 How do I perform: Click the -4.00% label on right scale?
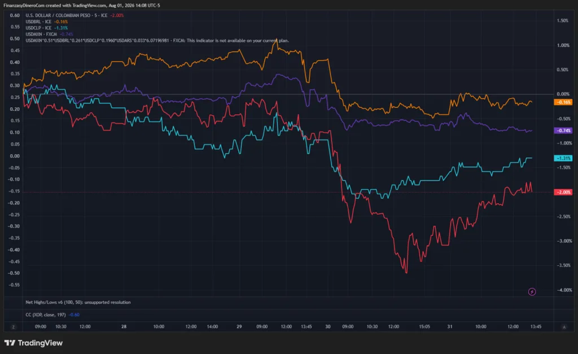(564, 290)
